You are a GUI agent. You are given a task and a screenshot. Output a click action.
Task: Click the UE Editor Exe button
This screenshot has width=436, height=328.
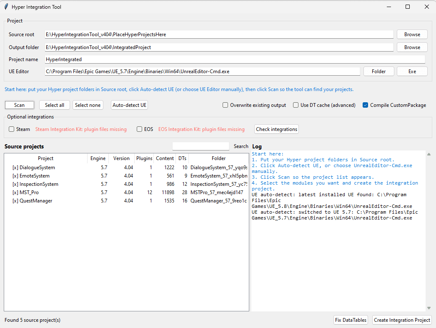pos(412,72)
